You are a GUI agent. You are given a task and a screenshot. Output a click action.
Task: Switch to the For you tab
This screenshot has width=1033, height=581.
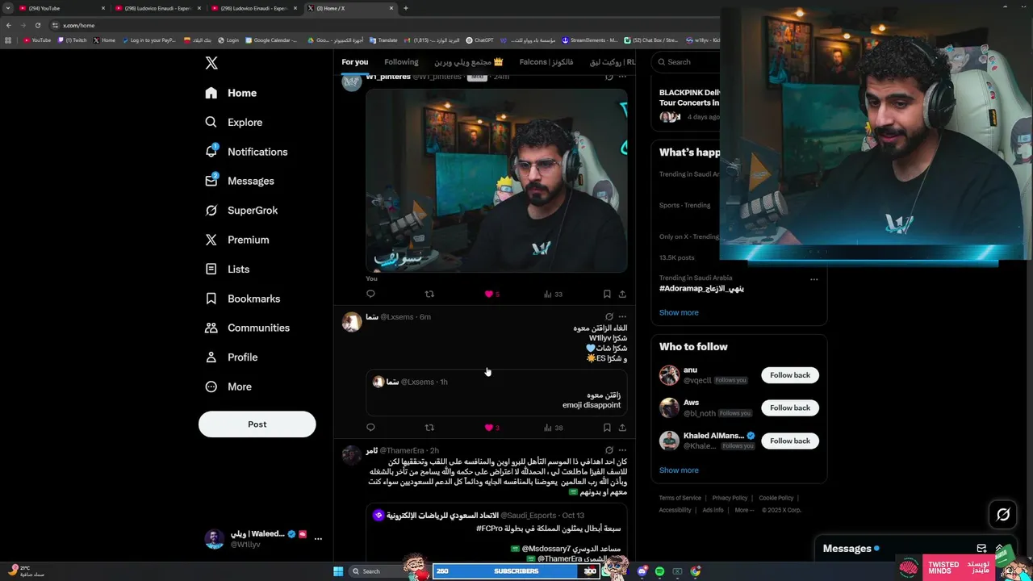pos(354,62)
